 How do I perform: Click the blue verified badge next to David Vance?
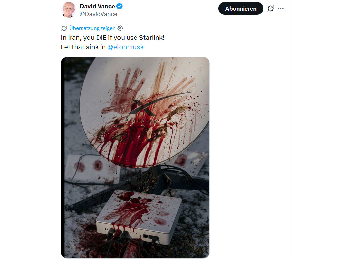point(119,6)
